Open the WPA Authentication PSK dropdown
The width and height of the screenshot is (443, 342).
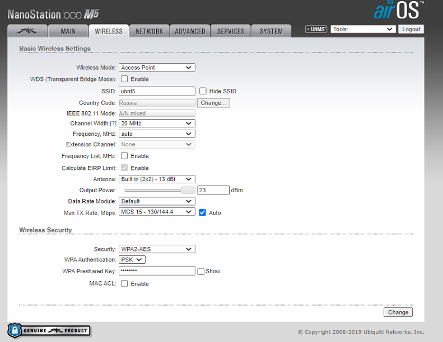pos(132,259)
